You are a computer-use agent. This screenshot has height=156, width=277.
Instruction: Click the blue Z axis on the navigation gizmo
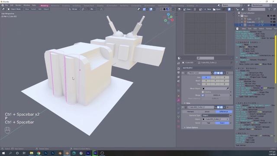point(168,14)
